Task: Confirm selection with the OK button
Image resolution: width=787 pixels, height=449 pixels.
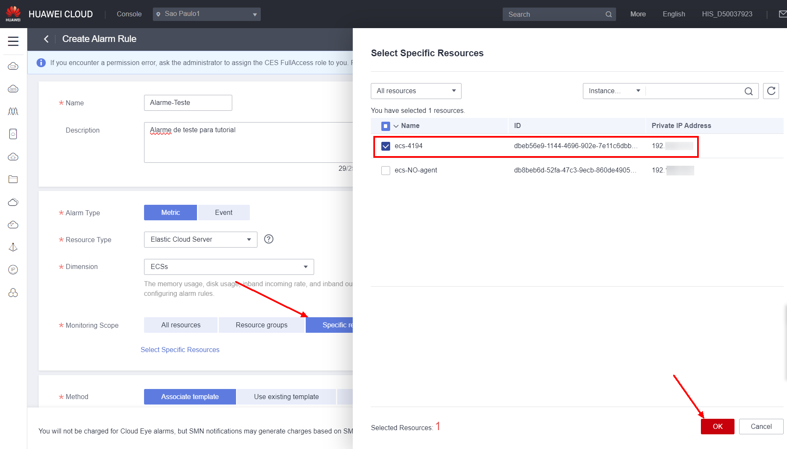Action: coord(717,426)
